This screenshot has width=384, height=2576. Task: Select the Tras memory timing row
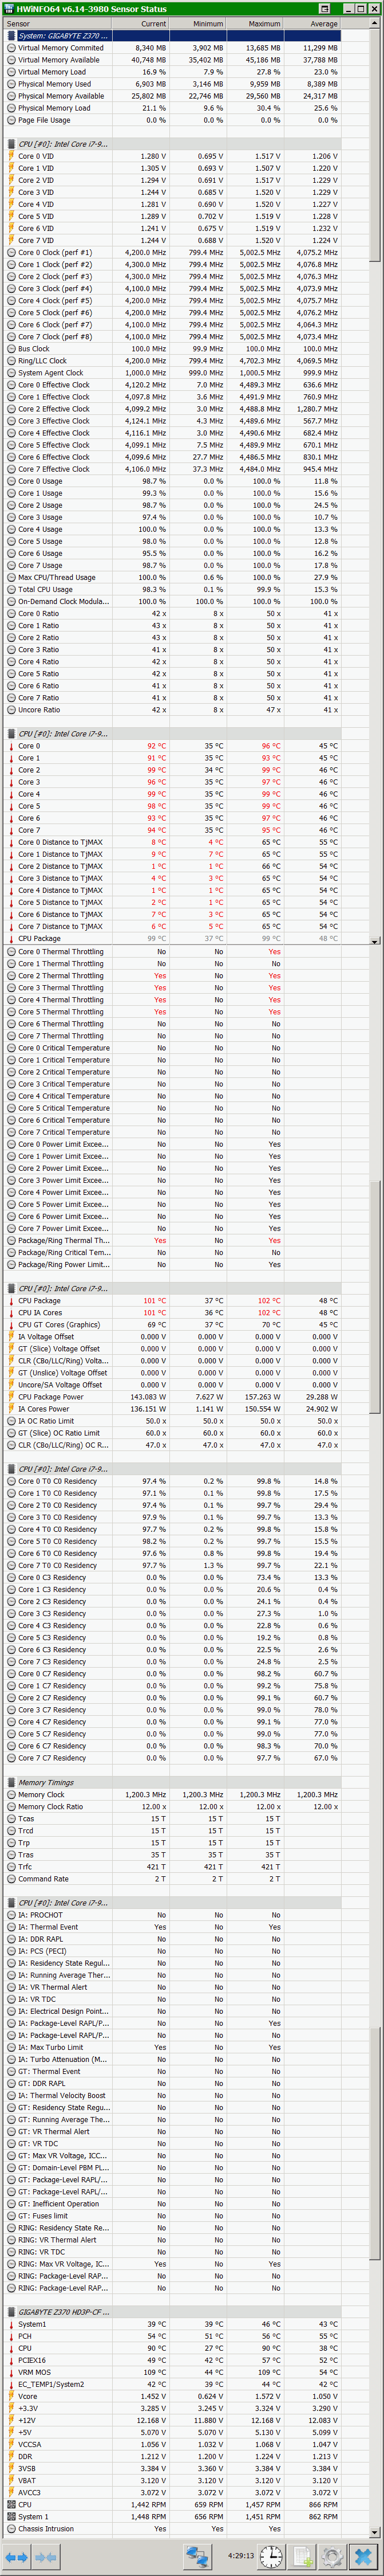[x=172, y=1855]
